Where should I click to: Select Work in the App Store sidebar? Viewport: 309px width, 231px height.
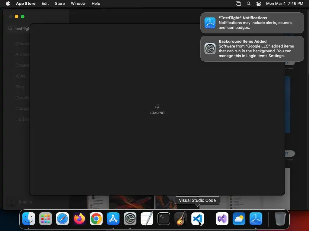[x=21, y=76]
